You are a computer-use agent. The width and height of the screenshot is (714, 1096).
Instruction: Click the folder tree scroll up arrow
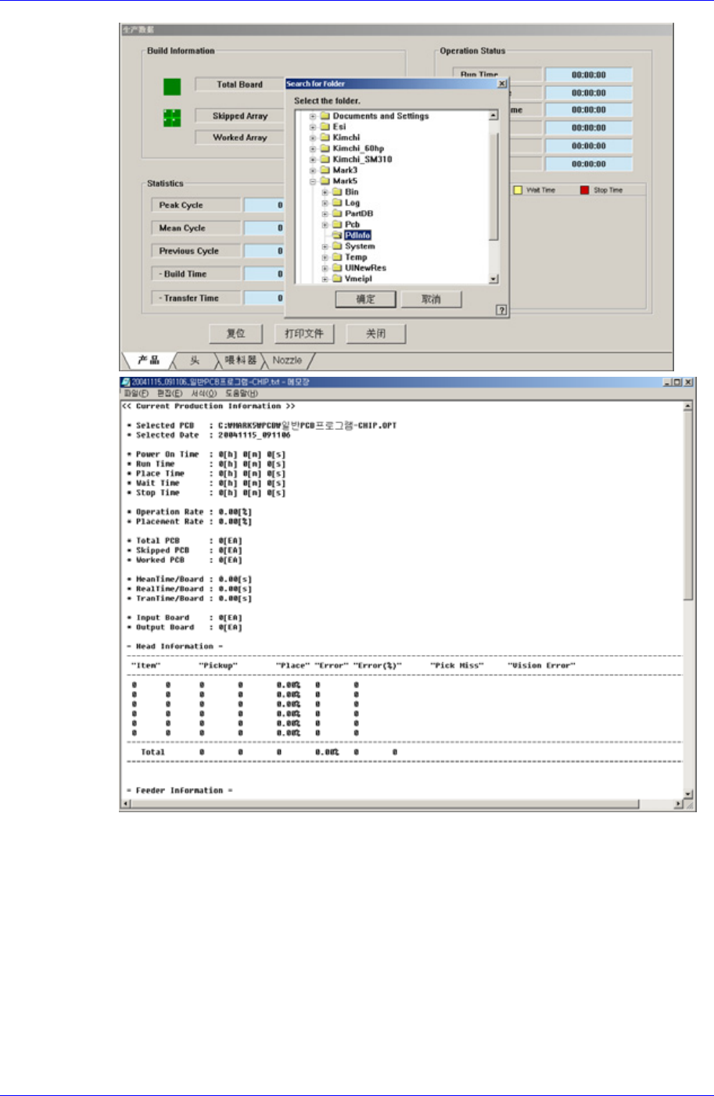pyautogui.click(x=493, y=116)
